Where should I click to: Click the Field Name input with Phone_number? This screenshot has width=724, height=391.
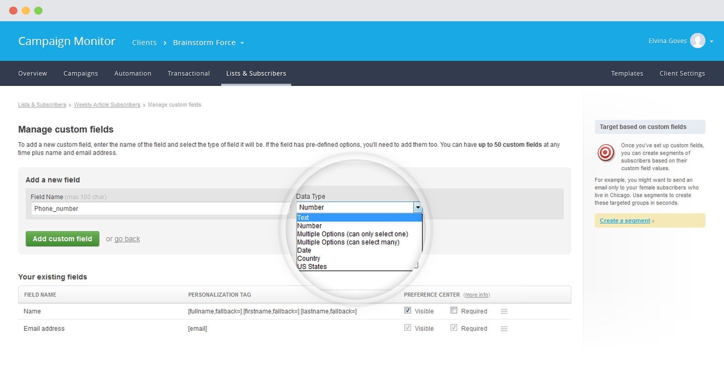[x=160, y=208]
